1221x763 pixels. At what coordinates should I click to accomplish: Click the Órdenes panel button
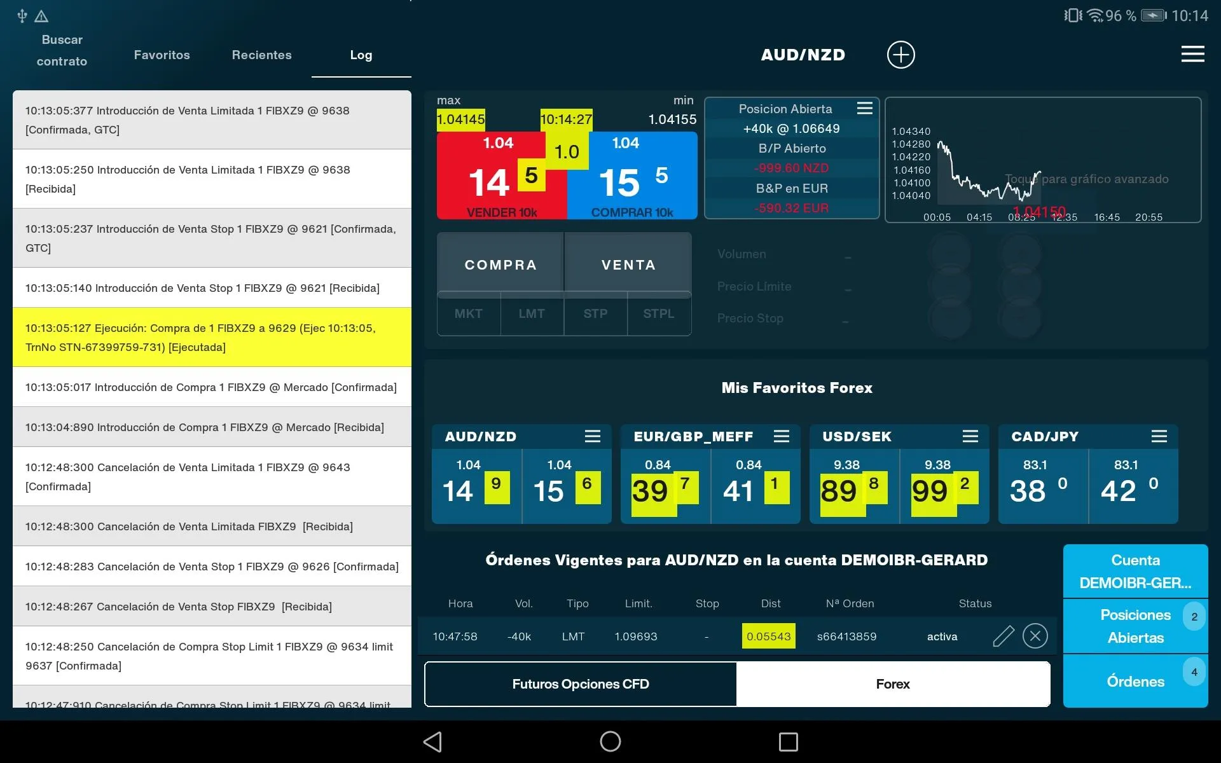pyautogui.click(x=1135, y=681)
